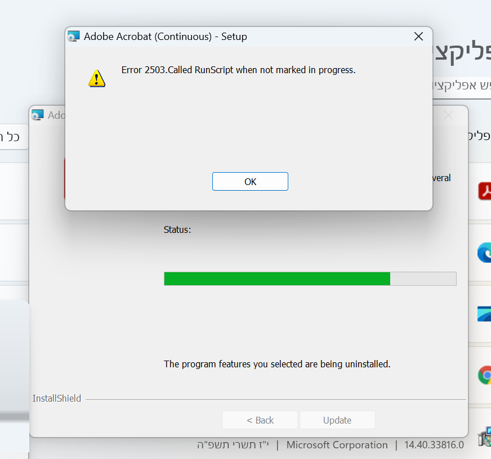Viewport: 491px width, 459px height.
Task: Click the green uninstall progress bar
Action: tap(310, 279)
